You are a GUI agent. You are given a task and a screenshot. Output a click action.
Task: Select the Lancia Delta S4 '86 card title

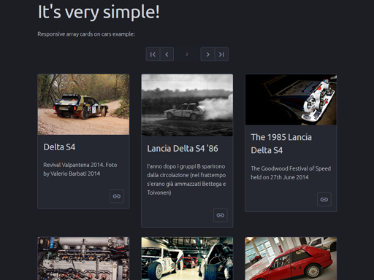[183, 149]
